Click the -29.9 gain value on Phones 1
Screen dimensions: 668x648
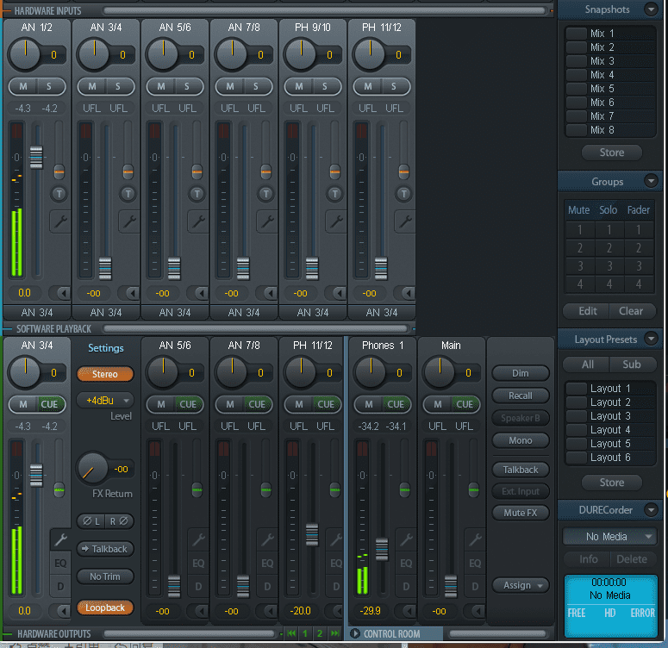tap(371, 611)
